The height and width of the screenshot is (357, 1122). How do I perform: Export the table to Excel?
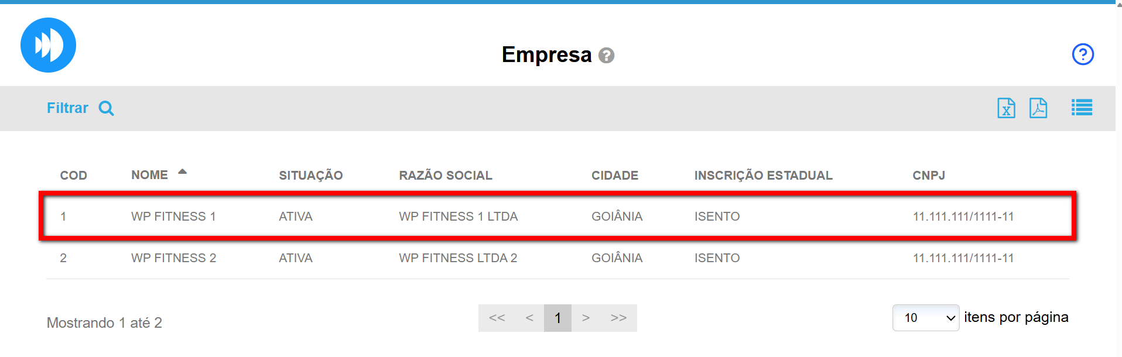click(x=1005, y=108)
